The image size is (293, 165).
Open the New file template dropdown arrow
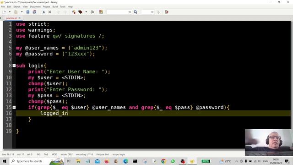point(10,12)
